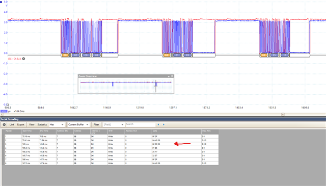Viewport: 326px width, 186px height.
Task: Click the horizontal scrollbar thumb
Action: [x=283, y=115]
